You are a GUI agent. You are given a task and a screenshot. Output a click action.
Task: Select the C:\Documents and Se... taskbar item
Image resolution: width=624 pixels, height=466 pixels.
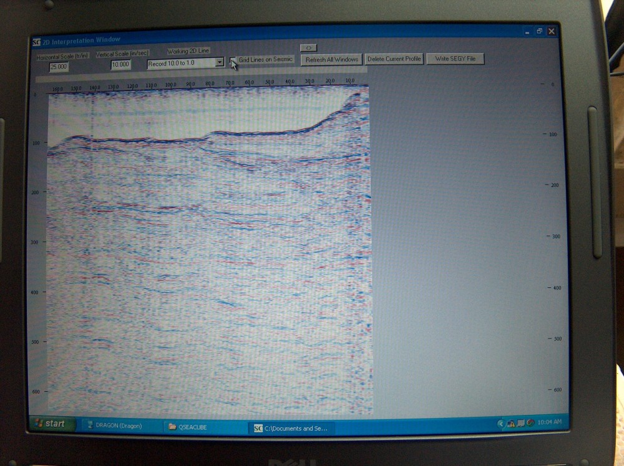291,428
